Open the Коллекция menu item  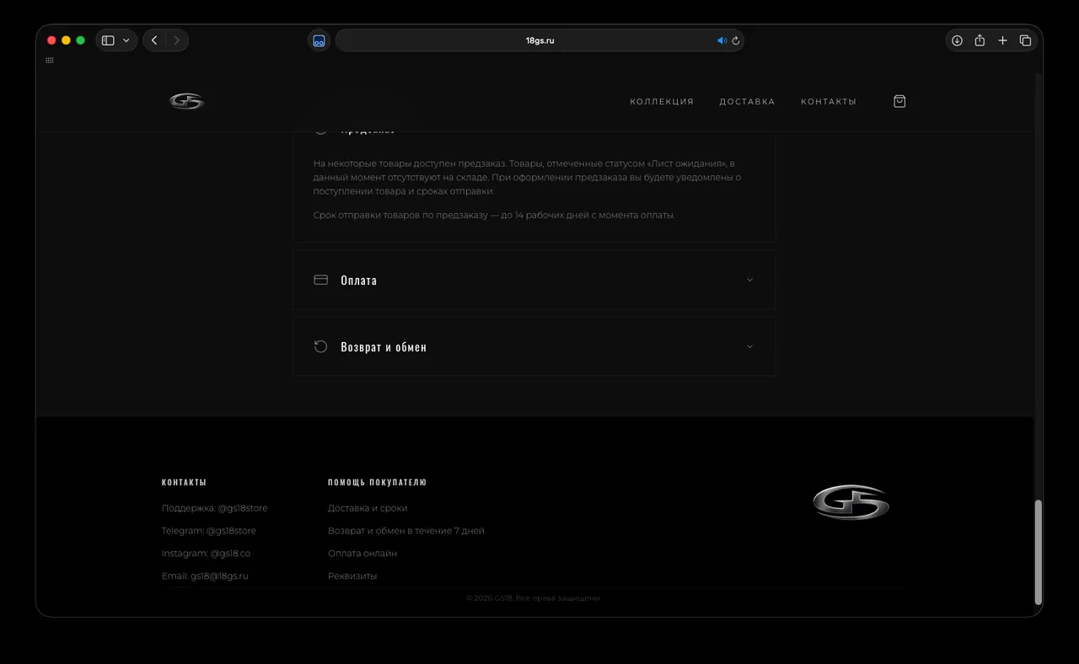tap(662, 101)
